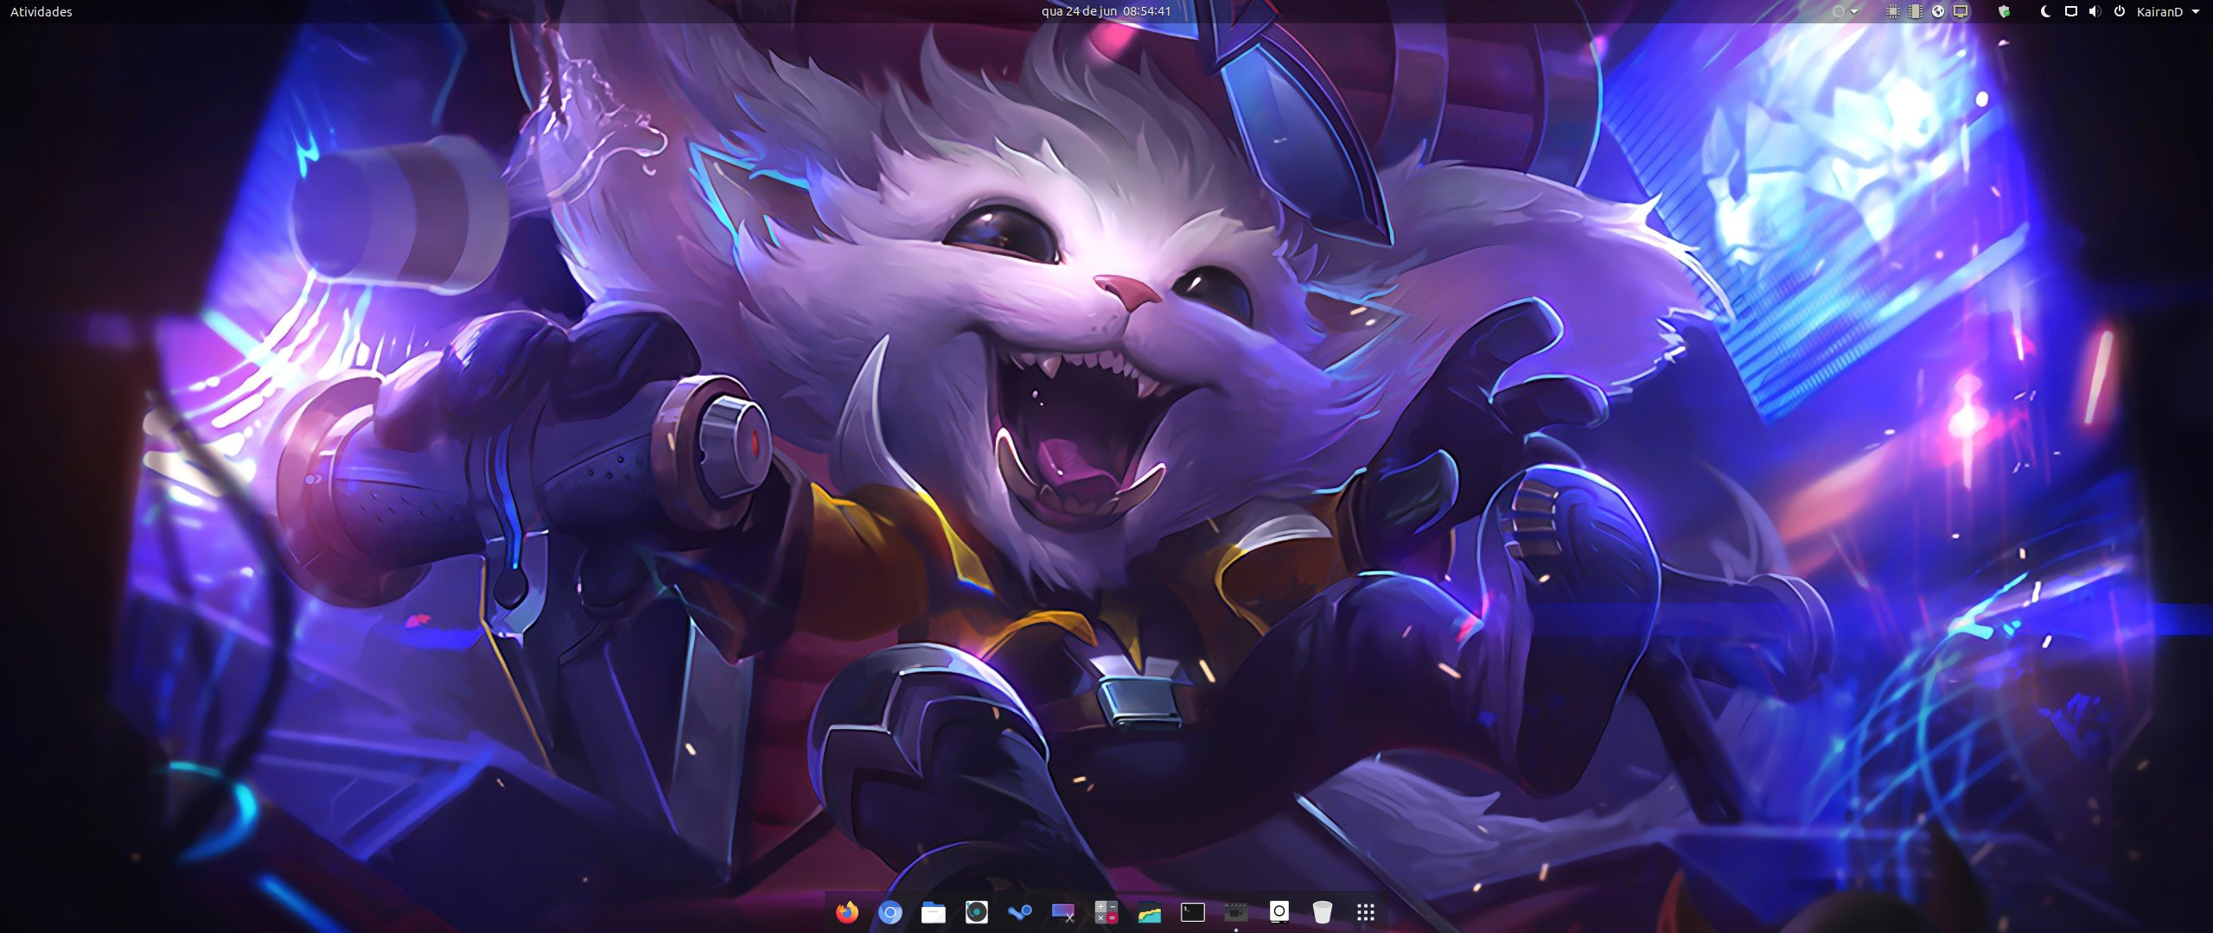The width and height of the screenshot is (2213, 933).
Task: Open the video clapperboard app icon
Action: click(x=1236, y=912)
